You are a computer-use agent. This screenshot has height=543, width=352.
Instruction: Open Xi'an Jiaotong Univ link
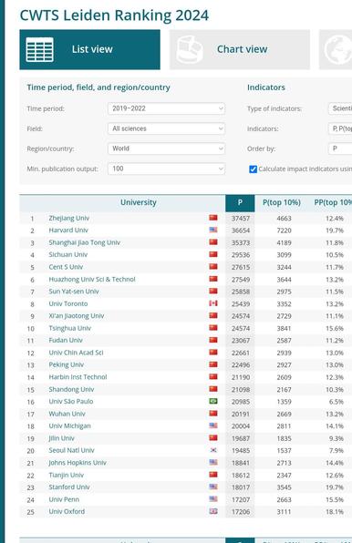(x=77, y=316)
